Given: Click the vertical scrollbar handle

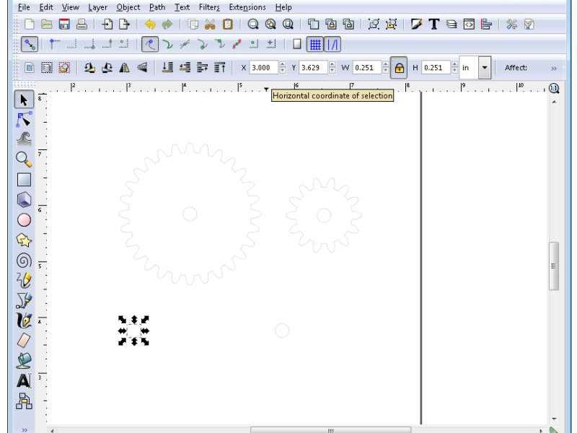Looking at the screenshot, I should pos(554,266).
